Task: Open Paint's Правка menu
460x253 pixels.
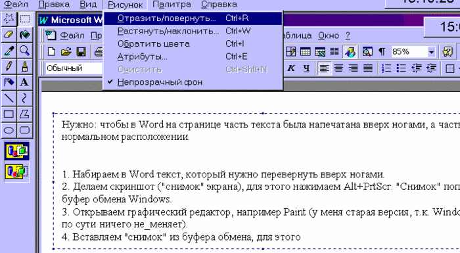Action: [54, 5]
